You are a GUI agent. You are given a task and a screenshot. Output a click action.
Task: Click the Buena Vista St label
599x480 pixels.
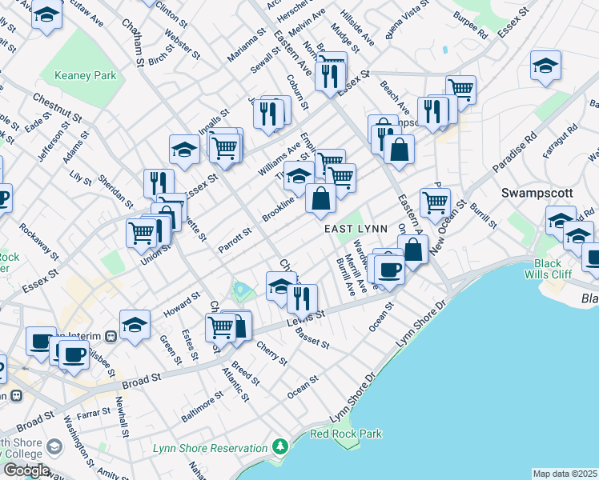coord(408,19)
